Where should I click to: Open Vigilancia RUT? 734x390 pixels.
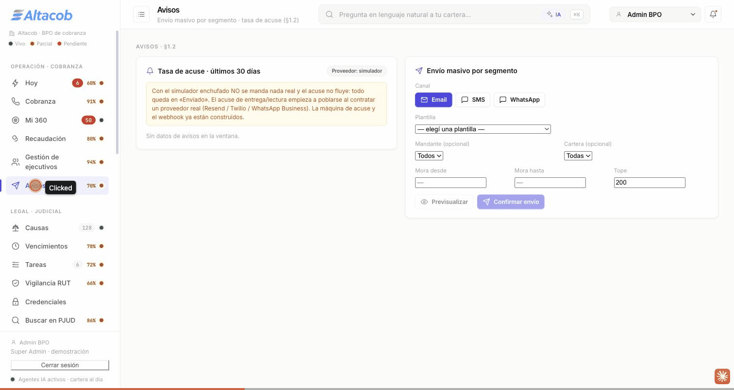pyautogui.click(x=57, y=283)
